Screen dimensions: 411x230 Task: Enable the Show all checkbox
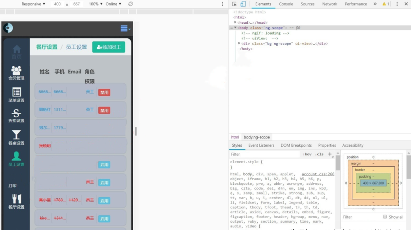(x=385, y=217)
